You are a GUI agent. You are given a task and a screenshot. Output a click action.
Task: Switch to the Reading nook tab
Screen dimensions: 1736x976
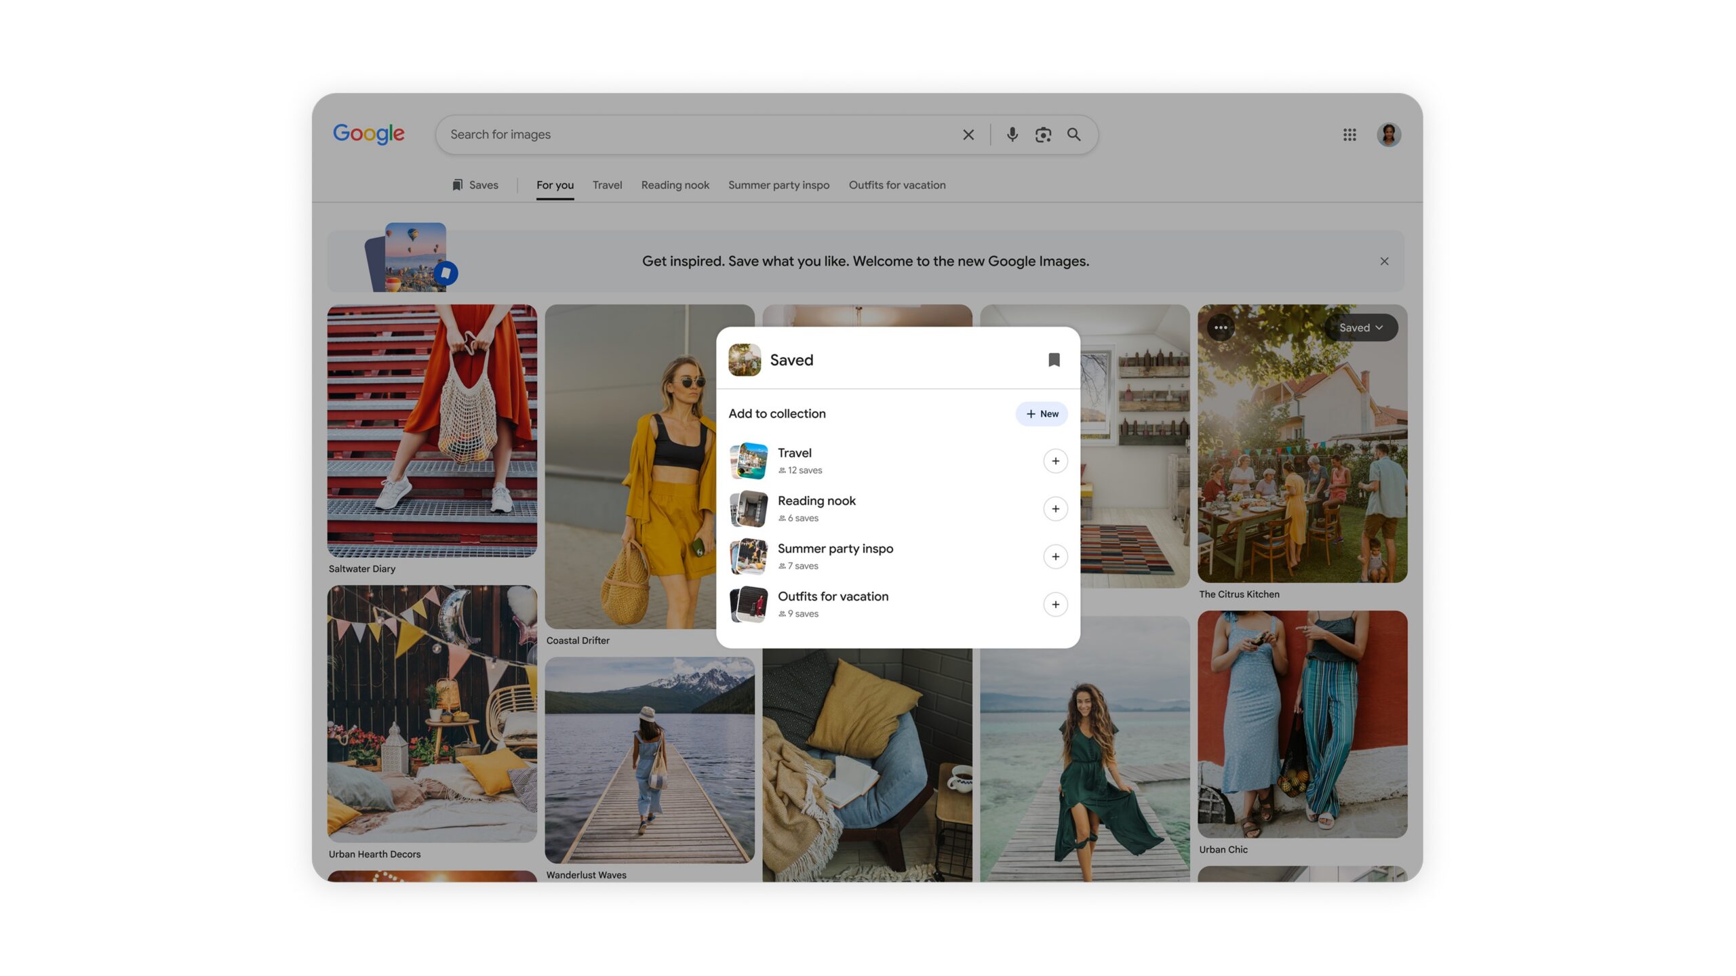(675, 185)
